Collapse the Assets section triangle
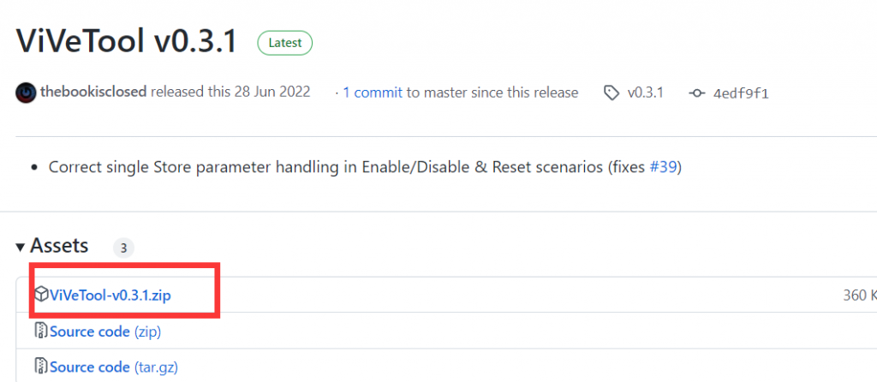Viewport: 877px width, 382px height. coord(20,248)
